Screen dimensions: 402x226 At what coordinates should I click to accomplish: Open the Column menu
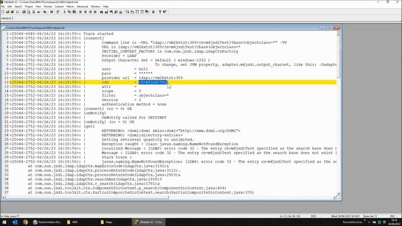[x=59, y=6]
